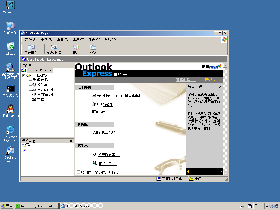Switch to Capturing from Real taskbar window

coord(36,206)
